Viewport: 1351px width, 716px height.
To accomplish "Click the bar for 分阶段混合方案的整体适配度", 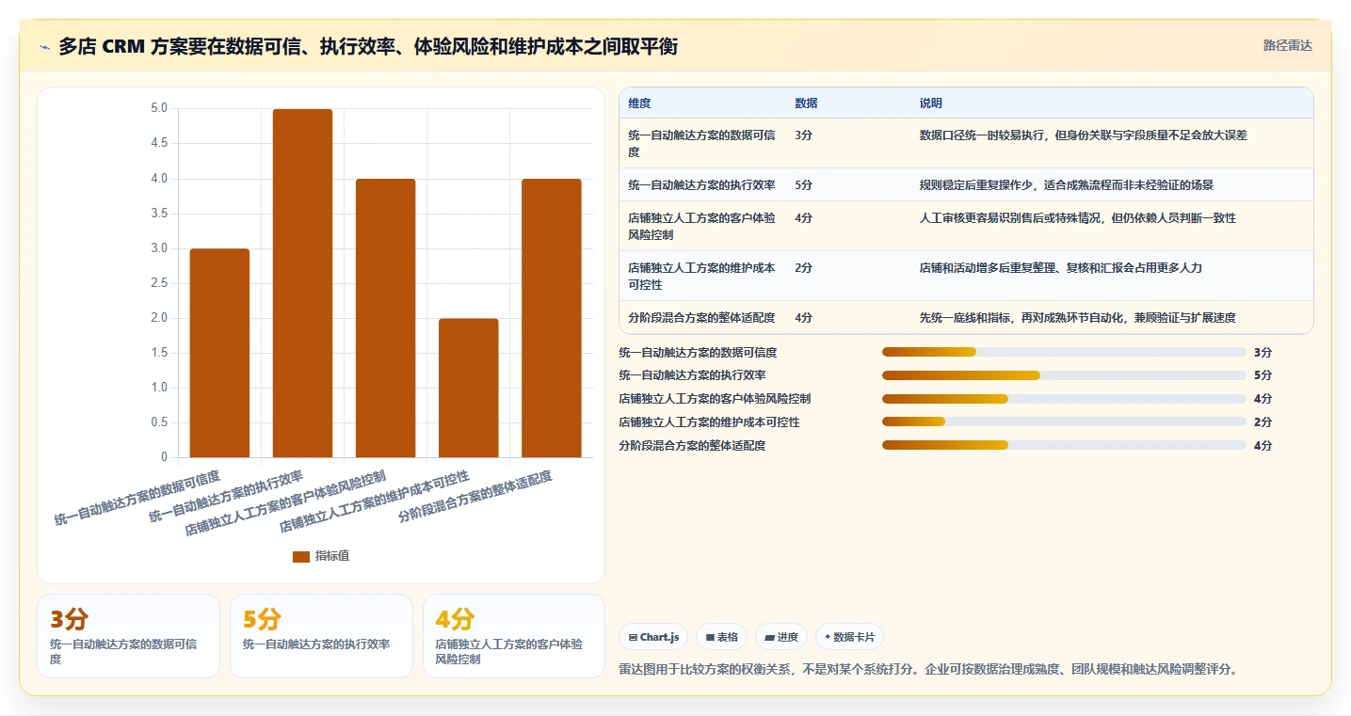I will coord(551,318).
